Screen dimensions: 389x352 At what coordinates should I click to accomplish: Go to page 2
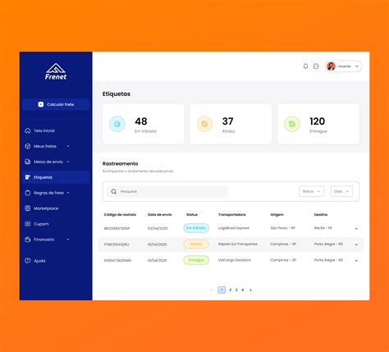pyautogui.click(x=230, y=290)
